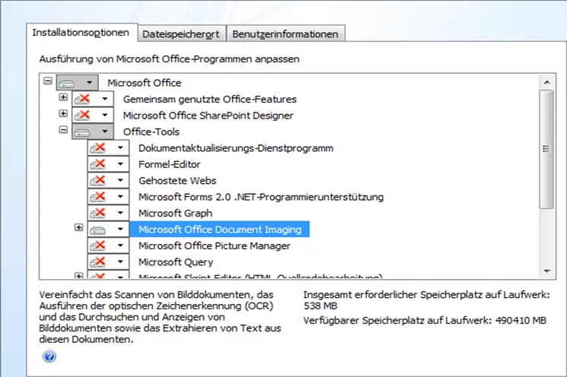This screenshot has width=567, height=377.
Task: Open install dropdown for SharePoint Designer
Action: [105, 115]
